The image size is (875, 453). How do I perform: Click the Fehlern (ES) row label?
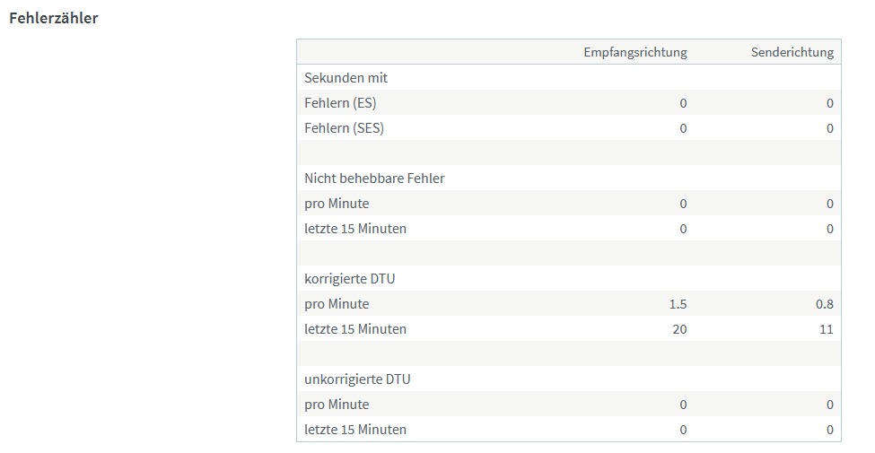tap(340, 103)
